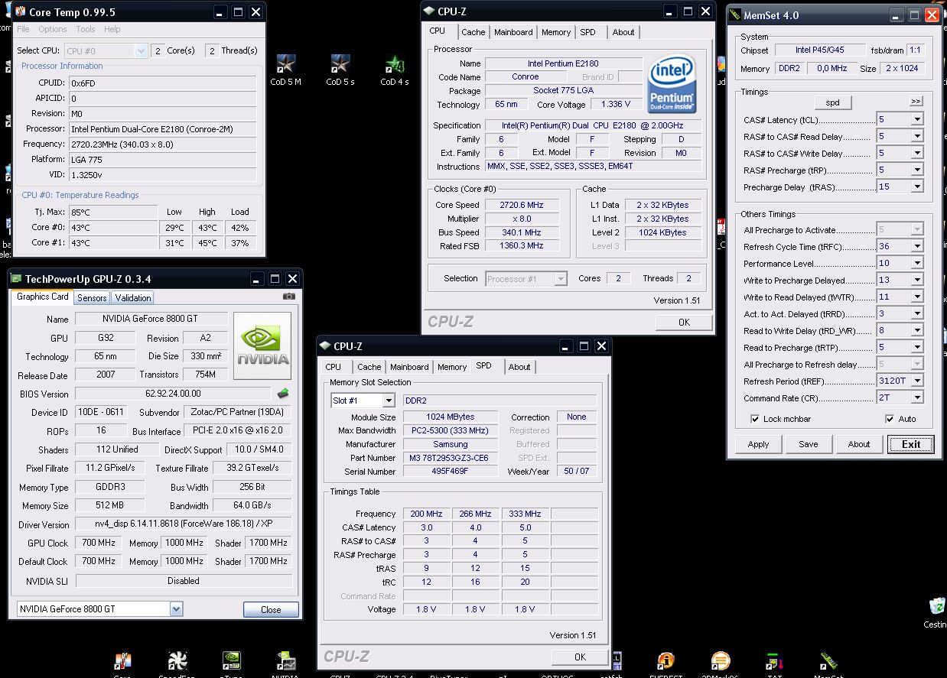Toggle the Auto checkbox in MemSet
Screen dimensions: 947x678
coord(890,419)
